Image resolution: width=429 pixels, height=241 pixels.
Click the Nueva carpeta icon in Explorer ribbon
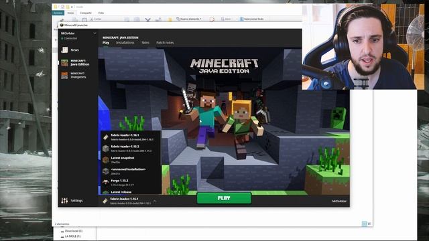170,19
